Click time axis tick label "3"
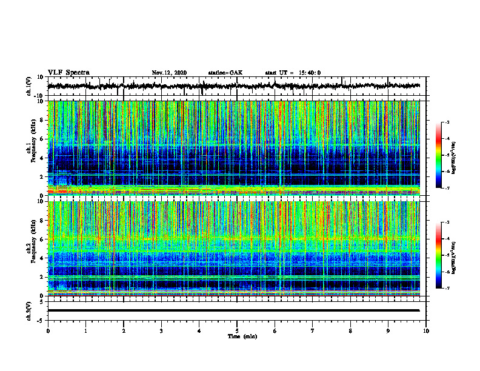Screen dimensions: 480x371 point(161,331)
